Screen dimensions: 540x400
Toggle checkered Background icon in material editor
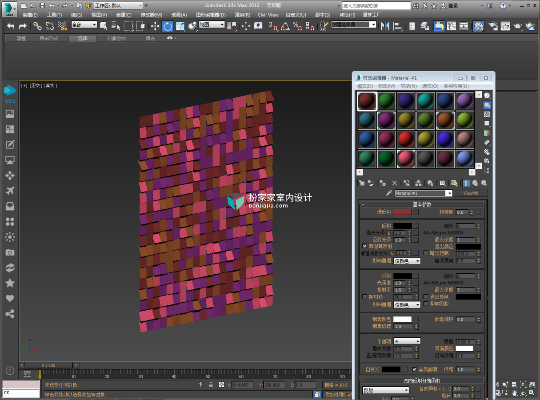[487, 114]
